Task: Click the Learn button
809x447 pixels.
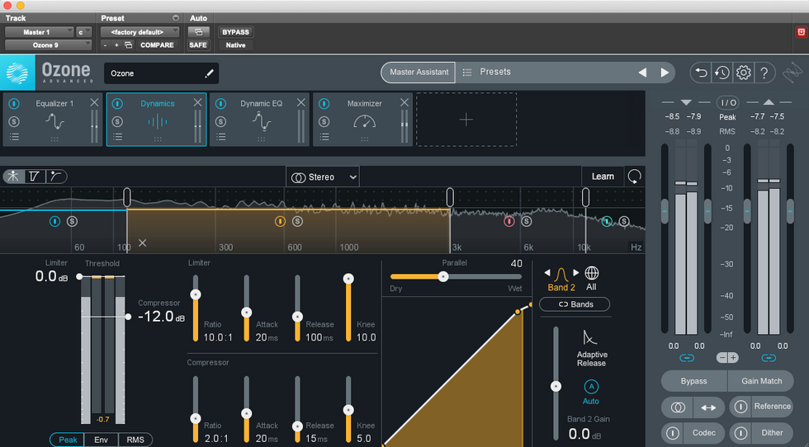Action: 603,176
